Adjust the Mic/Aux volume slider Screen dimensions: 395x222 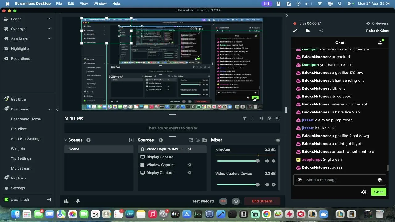coord(238,161)
